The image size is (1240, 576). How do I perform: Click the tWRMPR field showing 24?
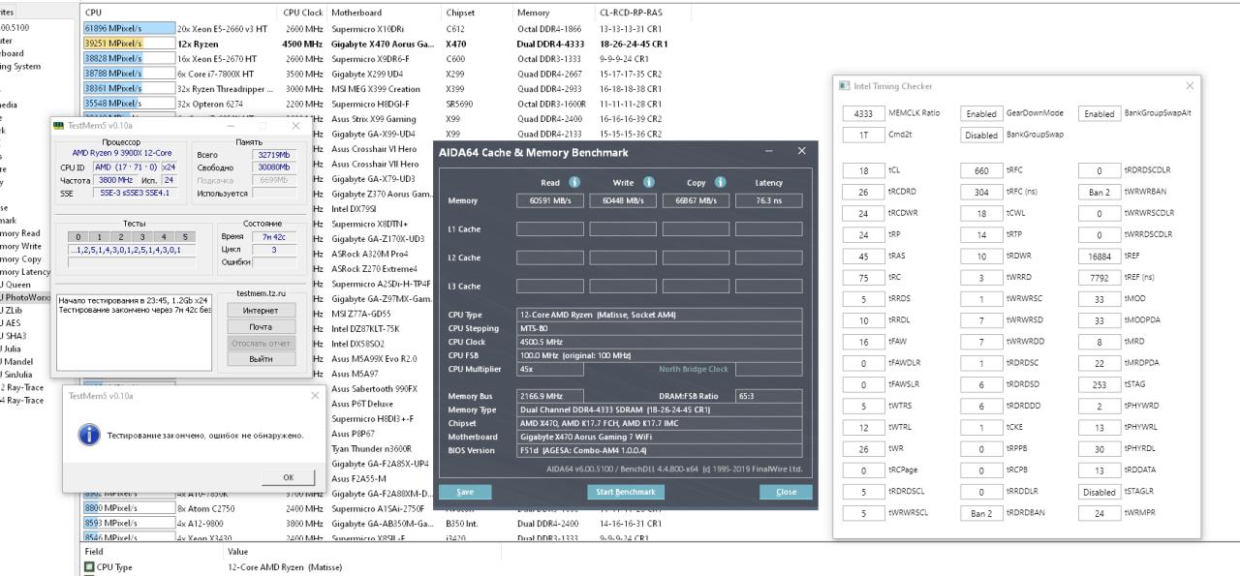tap(1100, 513)
